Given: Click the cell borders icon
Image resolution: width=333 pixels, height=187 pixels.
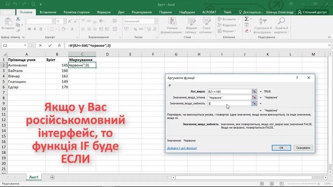Looking at the screenshot, I should click(x=52, y=29).
